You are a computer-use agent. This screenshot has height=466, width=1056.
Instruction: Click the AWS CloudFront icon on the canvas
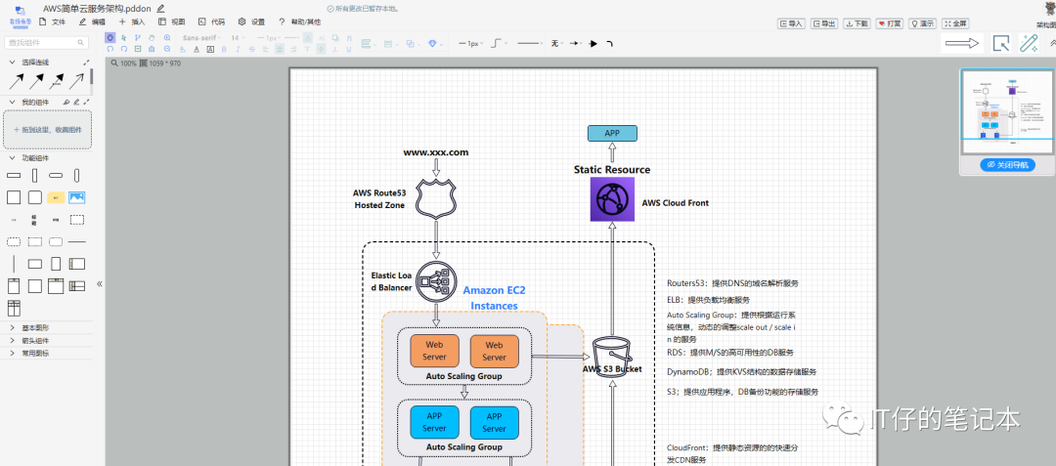(x=612, y=199)
